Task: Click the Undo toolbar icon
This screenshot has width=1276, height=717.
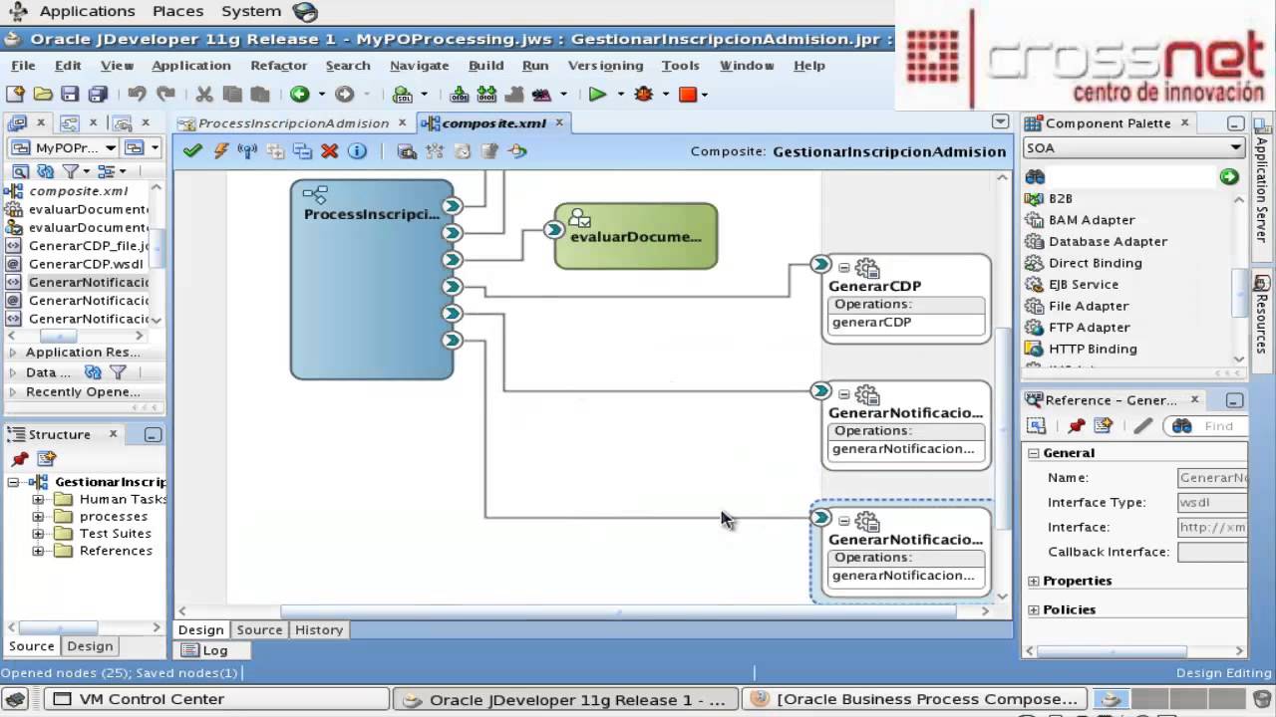Action: tap(138, 94)
